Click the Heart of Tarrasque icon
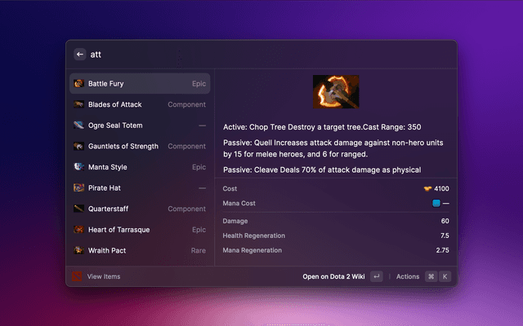The image size is (523, 326). 78,229
